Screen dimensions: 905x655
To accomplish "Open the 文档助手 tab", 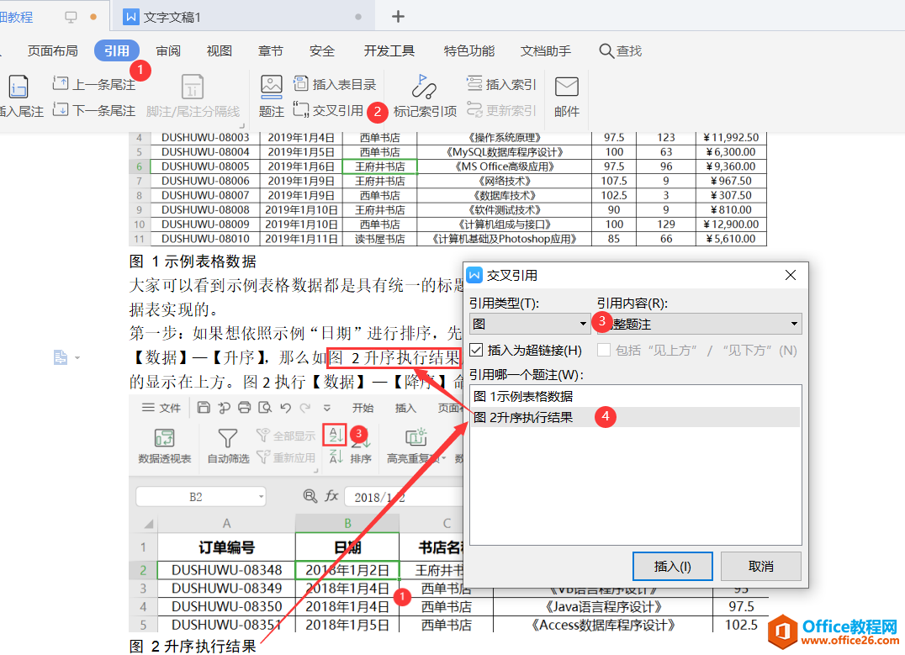I will [x=546, y=50].
